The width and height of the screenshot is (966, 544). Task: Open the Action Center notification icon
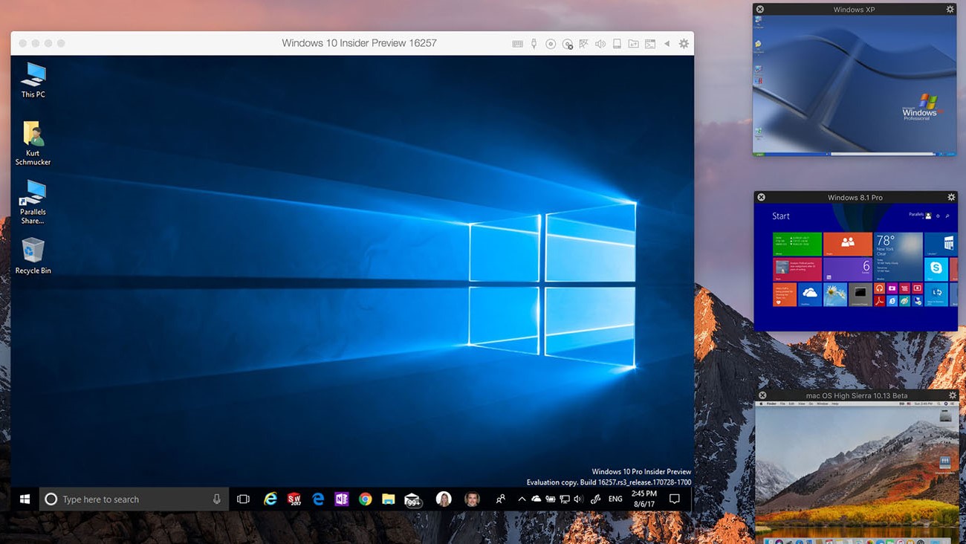click(675, 499)
